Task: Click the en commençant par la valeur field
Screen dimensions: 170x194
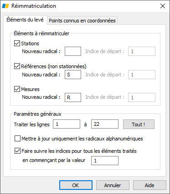Action: [x=105, y=161]
